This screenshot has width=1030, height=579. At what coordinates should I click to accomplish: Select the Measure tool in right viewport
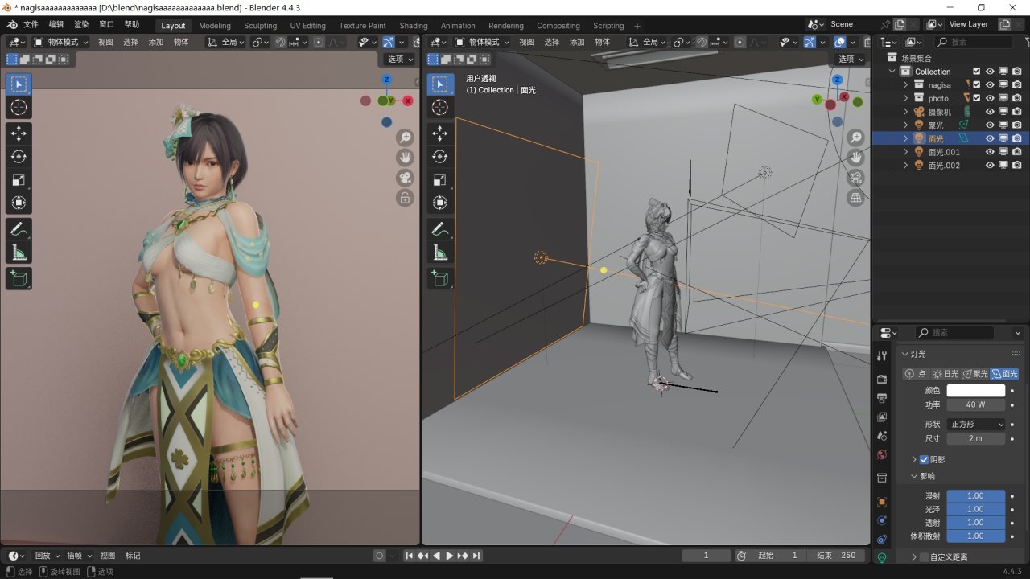tap(440, 254)
